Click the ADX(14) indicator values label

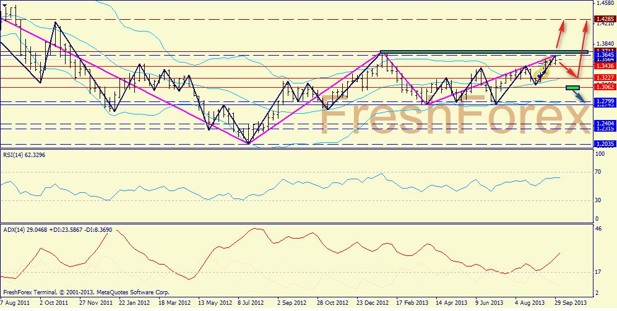click(x=58, y=229)
